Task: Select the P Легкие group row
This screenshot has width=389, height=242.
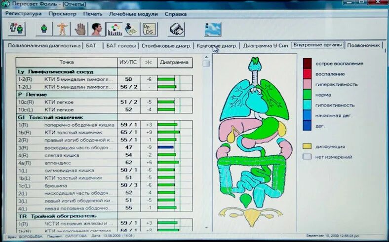Action: [67, 94]
